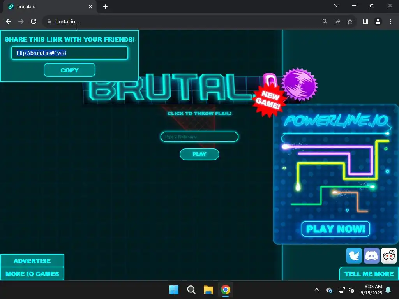Open the Reddit icon
Image resolution: width=399 pixels, height=299 pixels.
click(389, 255)
